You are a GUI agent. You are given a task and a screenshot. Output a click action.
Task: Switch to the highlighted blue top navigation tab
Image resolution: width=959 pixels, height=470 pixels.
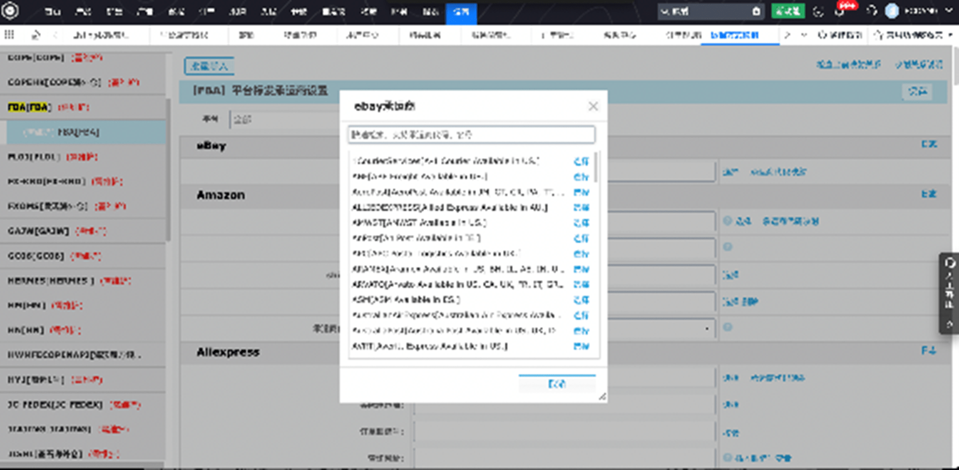pyautogui.click(x=461, y=12)
